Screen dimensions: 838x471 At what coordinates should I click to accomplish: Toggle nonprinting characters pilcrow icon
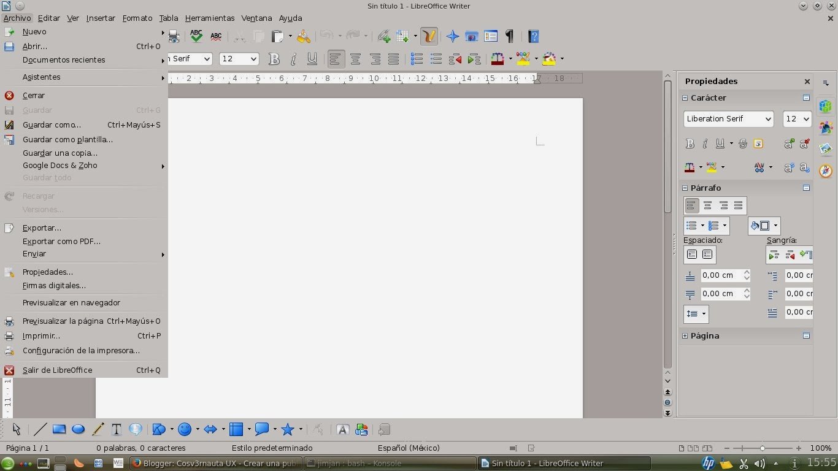tap(509, 36)
